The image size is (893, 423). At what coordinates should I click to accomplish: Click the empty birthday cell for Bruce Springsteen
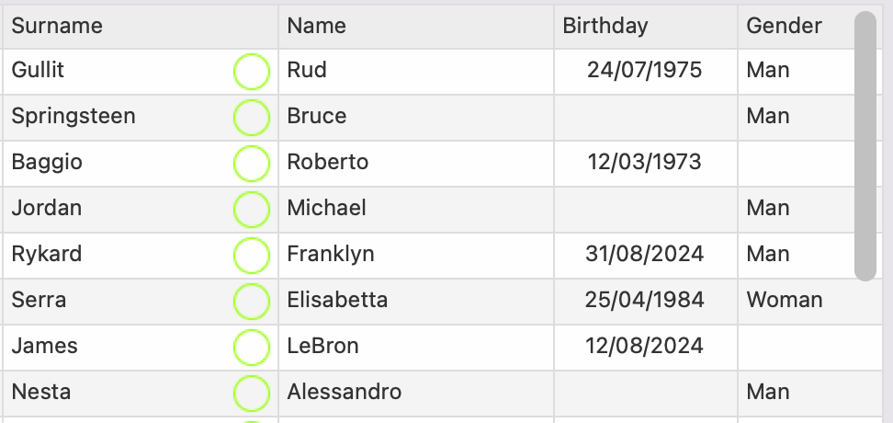tap(645, 117)
